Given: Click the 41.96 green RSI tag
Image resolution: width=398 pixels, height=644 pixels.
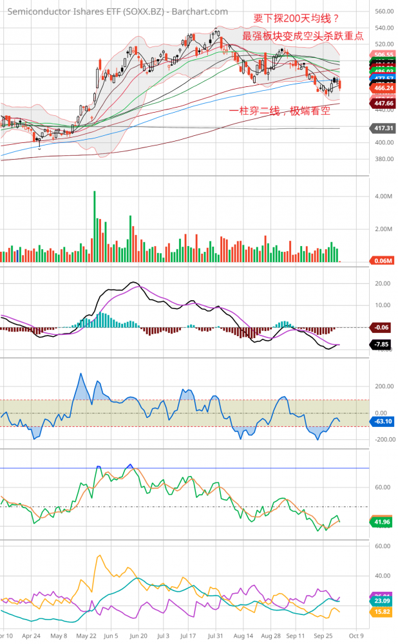Looking at the screenshot, I should pyautogui.click(x=384, y=522).
